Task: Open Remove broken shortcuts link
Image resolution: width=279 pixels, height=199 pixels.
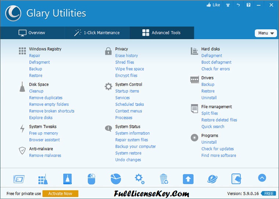Action: (52, 111)
